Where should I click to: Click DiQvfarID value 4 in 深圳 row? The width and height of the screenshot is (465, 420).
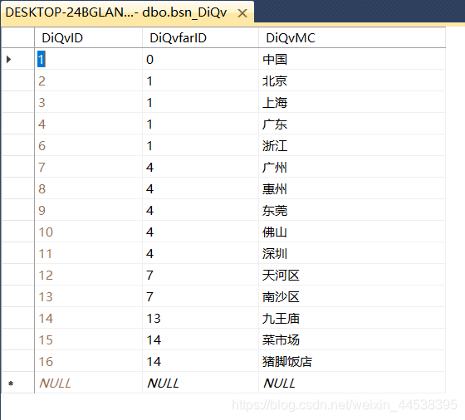200,254
